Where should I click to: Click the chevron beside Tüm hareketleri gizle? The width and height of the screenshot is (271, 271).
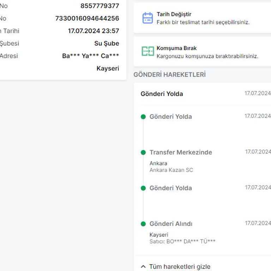(x=143, y=266)
